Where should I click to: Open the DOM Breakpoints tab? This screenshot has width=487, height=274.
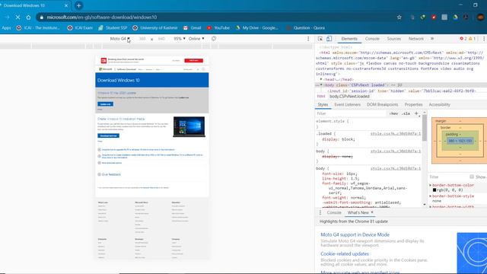382,105
